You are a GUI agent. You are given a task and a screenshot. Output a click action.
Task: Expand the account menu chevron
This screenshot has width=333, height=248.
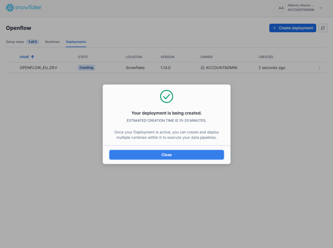point(321,8)
